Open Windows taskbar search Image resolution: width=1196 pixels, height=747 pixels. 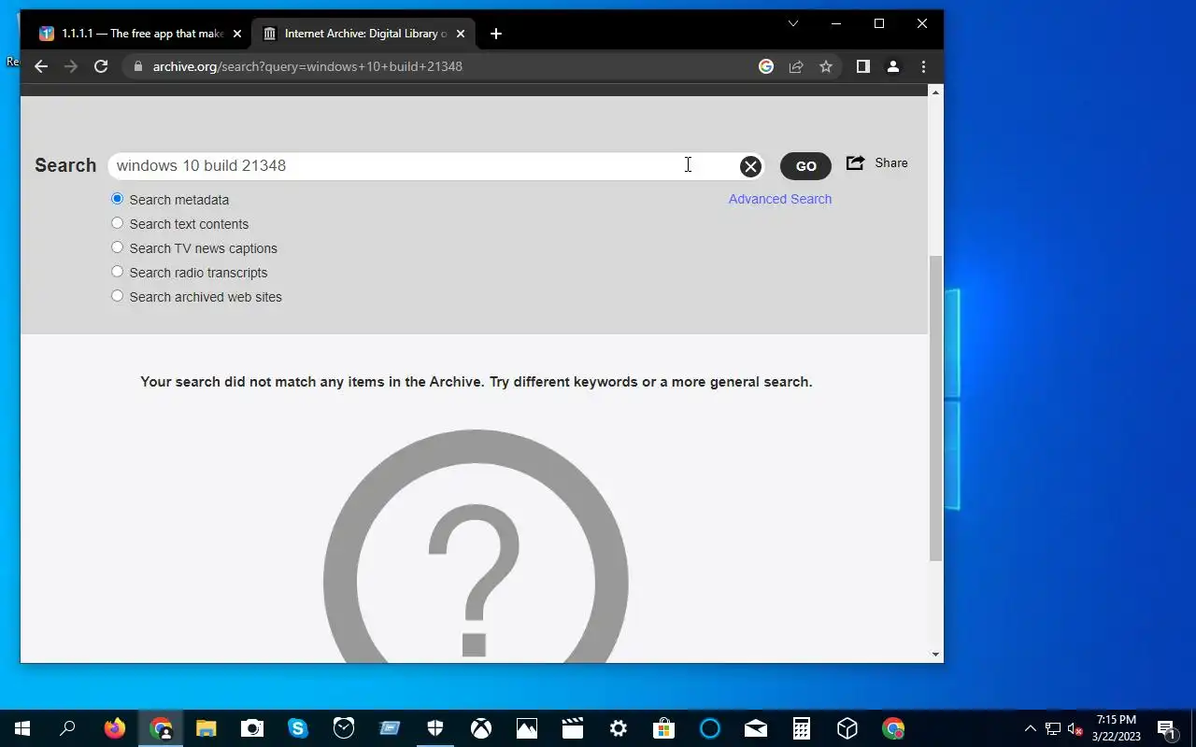[67, 728]
